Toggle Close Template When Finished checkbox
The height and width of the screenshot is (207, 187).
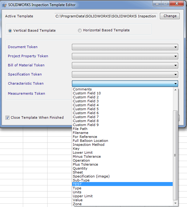click(7, 118)
